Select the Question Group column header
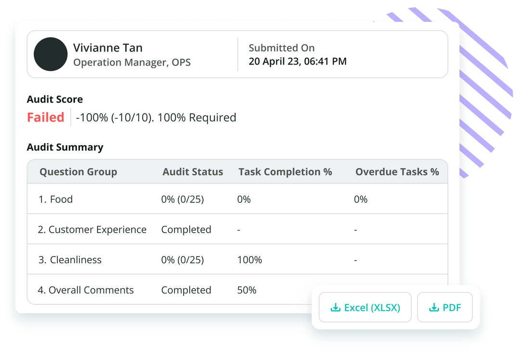Screen dimensions: 520x354 pyautogui.click(x=78, y=171)
